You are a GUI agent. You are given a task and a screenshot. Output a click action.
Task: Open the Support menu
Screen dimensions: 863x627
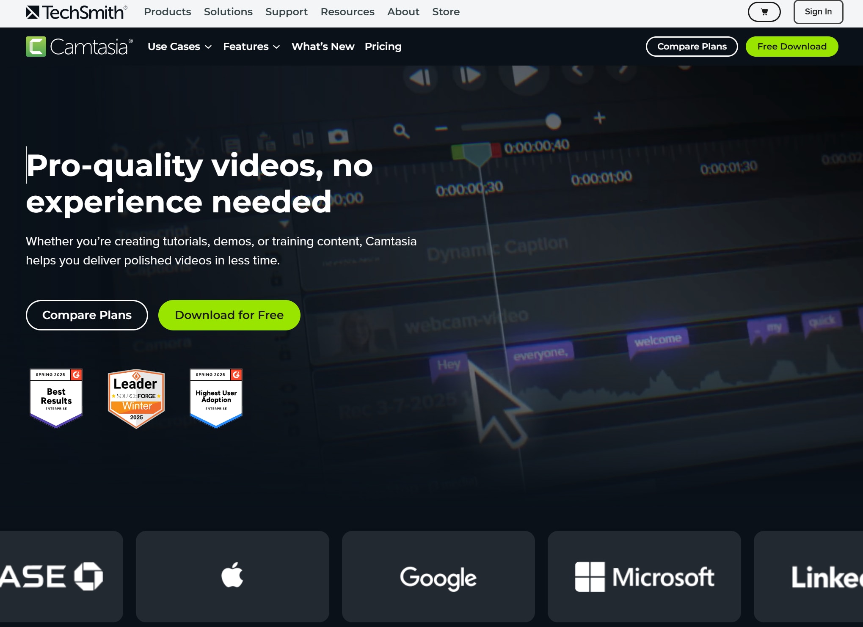point(287,12)
